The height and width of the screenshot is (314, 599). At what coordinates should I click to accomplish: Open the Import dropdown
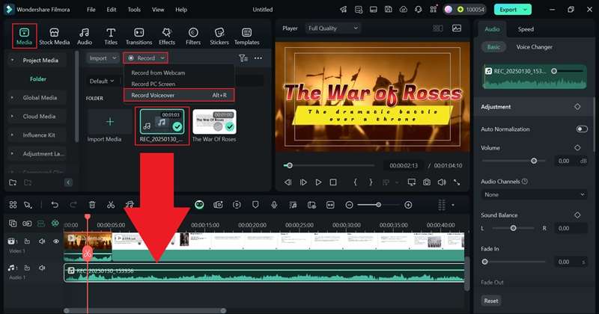[x=103, y=58]
